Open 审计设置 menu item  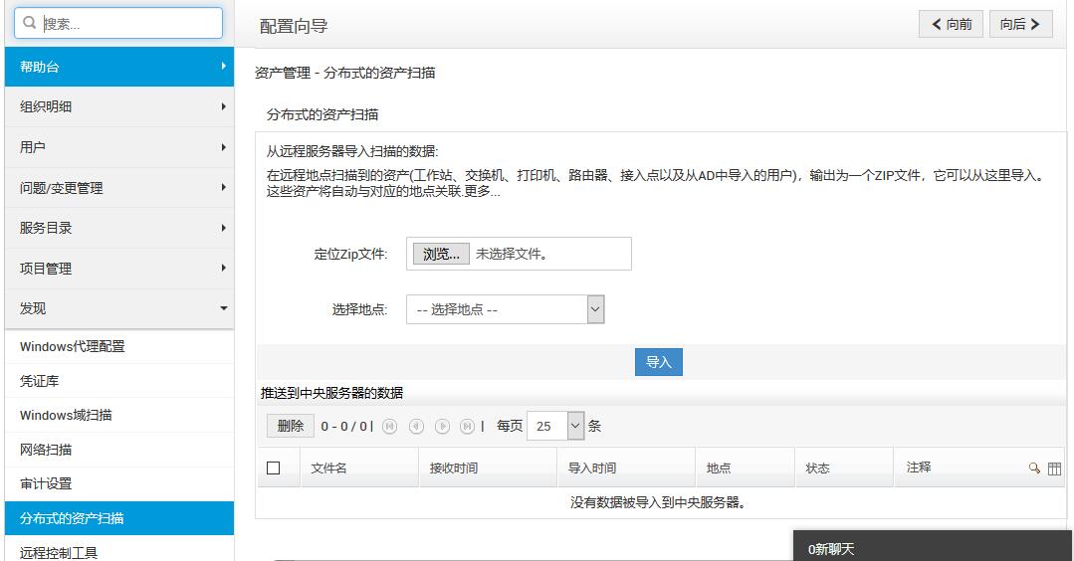coord(119,483)
